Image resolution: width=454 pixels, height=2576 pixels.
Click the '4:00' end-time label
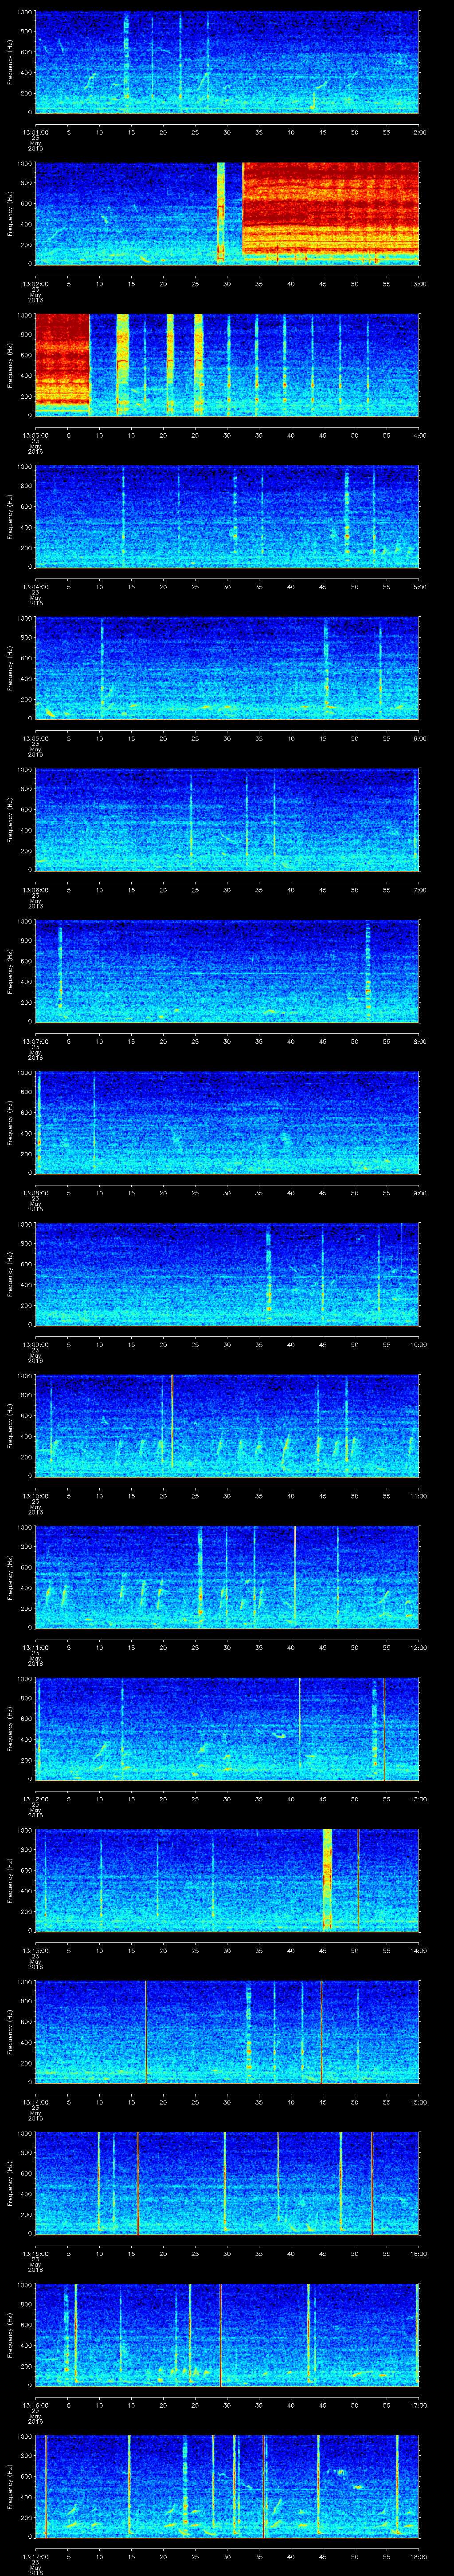pyautogui.click(x=419, y=435)
